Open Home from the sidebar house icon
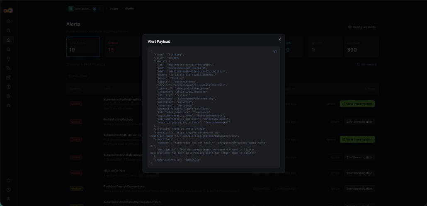 (x=8, y=22)
